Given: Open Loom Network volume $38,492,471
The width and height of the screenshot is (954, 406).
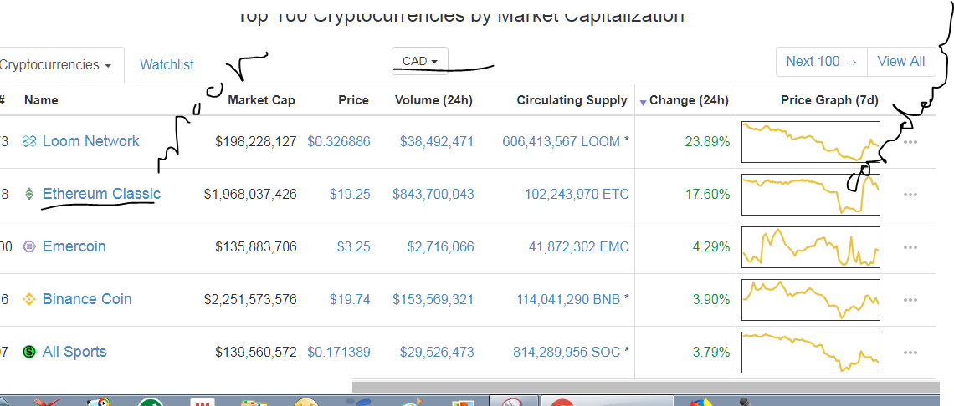Looking at the screenshot, I should coord(437,142).
